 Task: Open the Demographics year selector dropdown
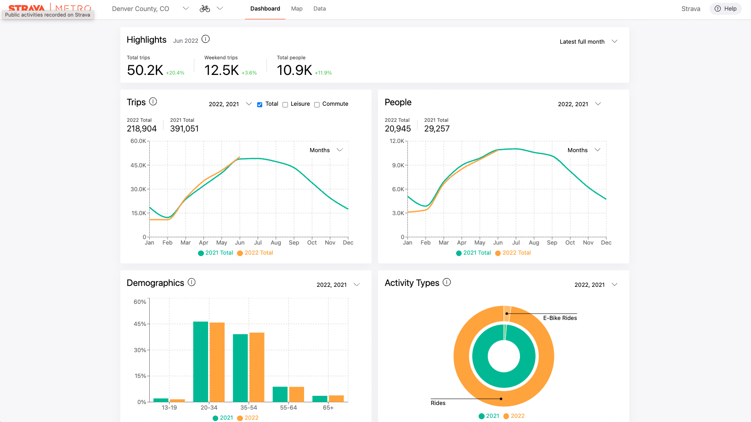tap(338, 285)
